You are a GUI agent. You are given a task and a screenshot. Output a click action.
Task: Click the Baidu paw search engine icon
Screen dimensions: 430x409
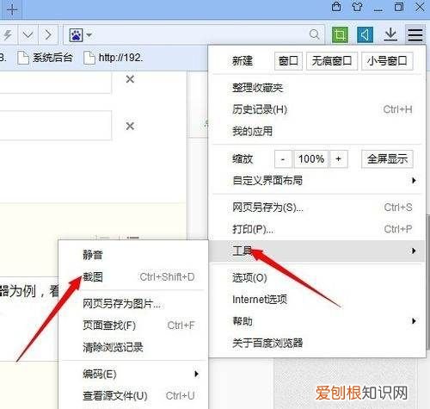click(x=76, y=35)
